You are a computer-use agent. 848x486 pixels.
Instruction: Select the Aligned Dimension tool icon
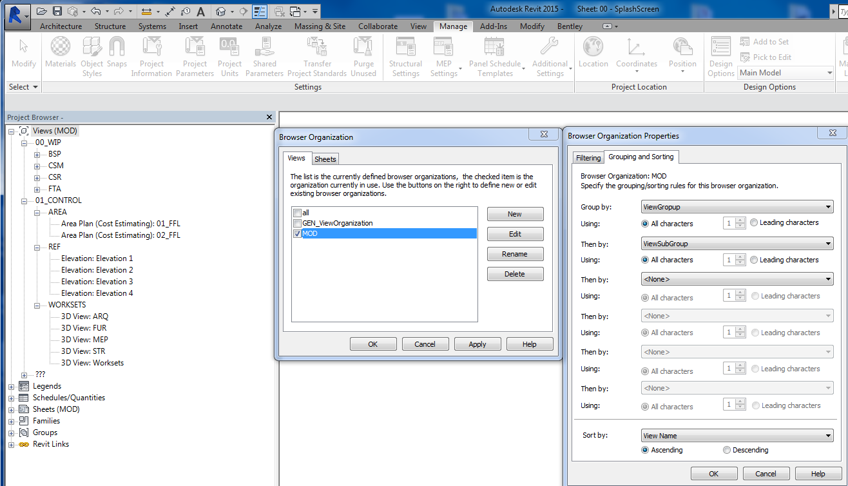click(170, 12)
